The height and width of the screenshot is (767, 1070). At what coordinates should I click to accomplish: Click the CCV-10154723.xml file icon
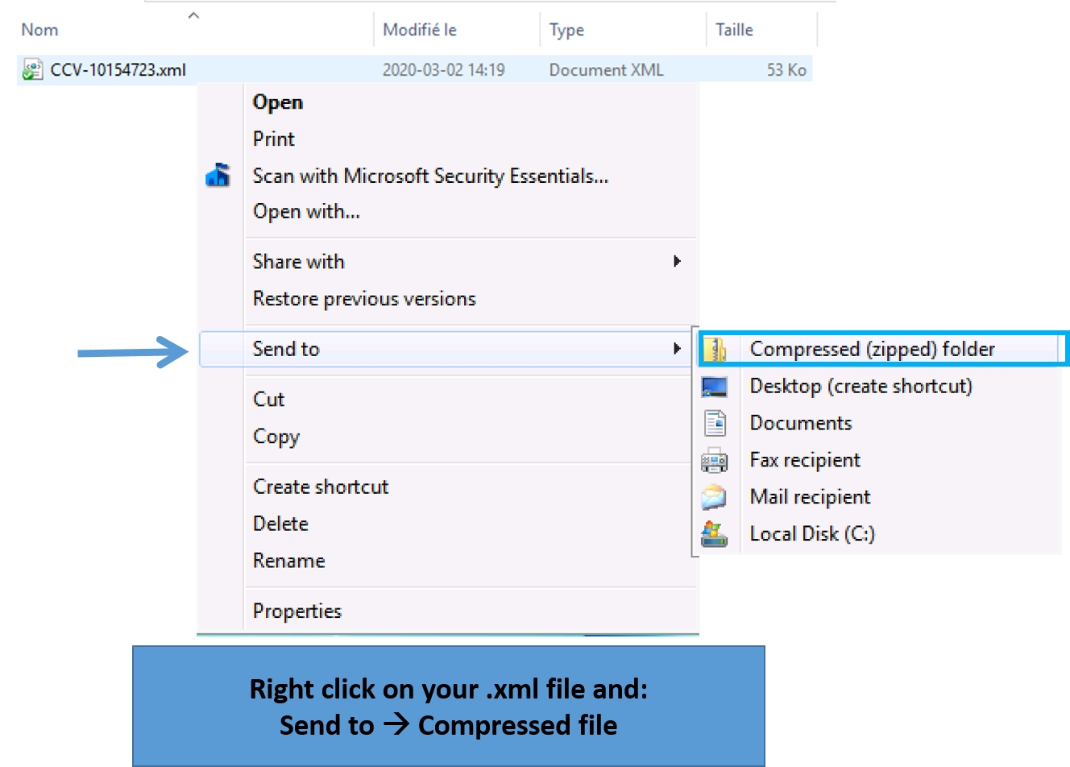tap(32, 70)
